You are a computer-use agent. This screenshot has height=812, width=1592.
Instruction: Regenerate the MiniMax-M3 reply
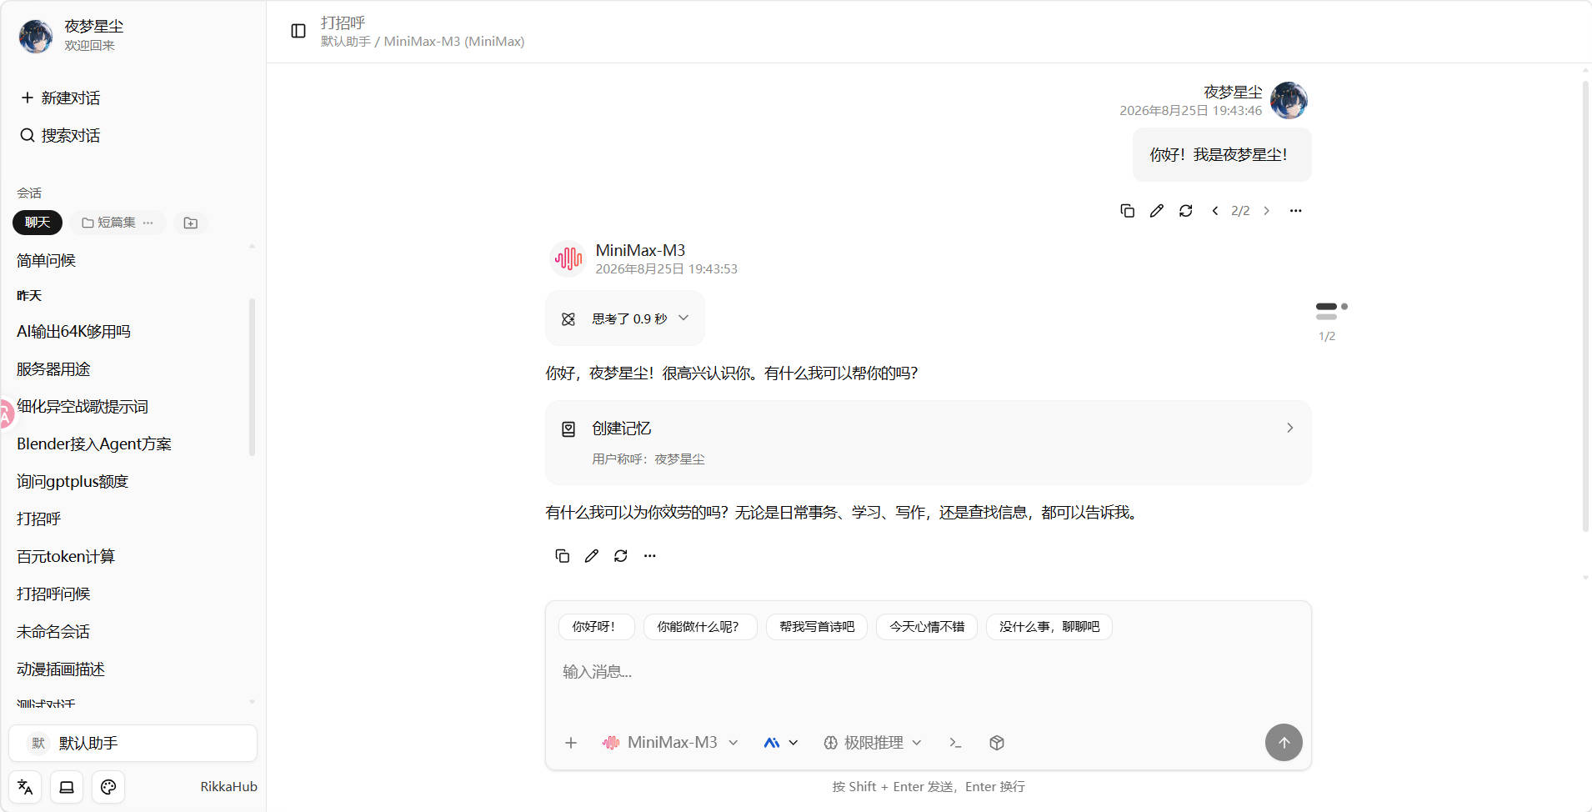pyautogui.click(x=620, y=556)
